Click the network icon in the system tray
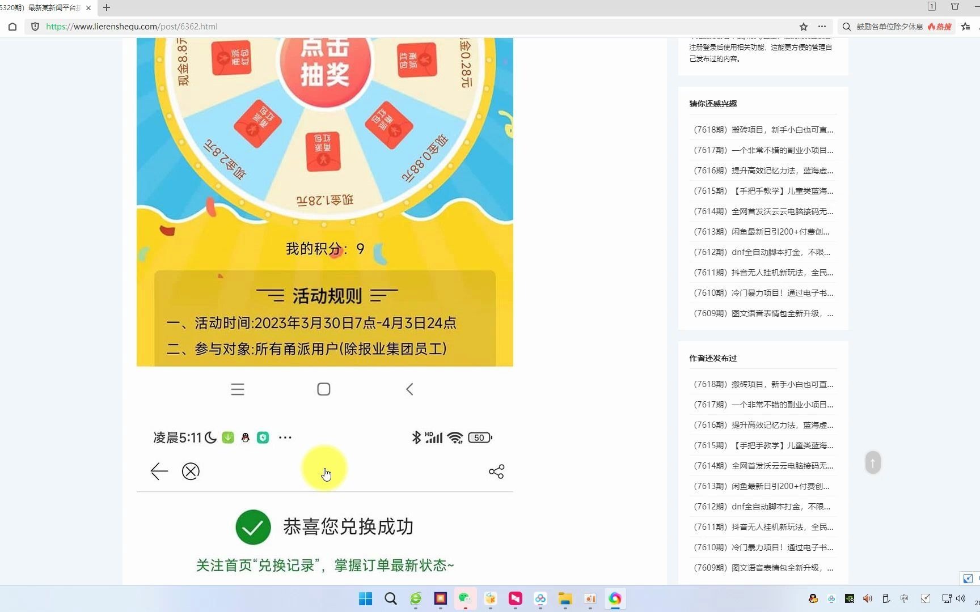 pos(945,598)
